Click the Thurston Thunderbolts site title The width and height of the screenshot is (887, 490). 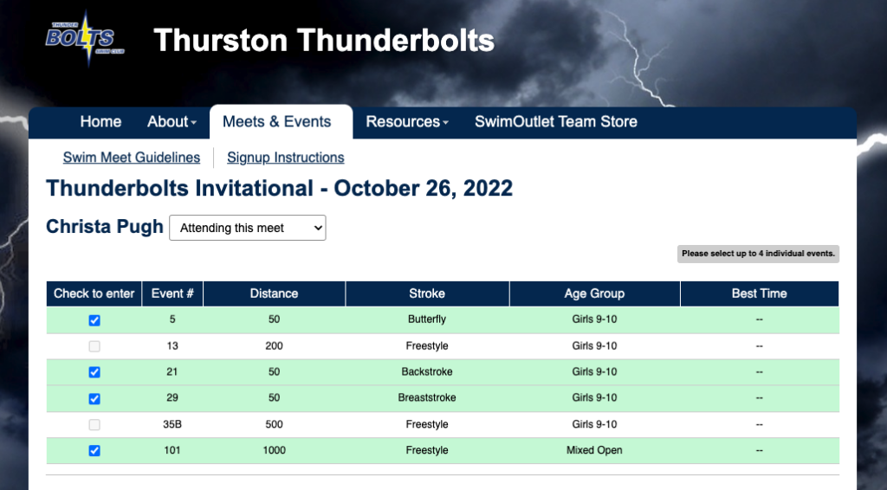[324, 40]
